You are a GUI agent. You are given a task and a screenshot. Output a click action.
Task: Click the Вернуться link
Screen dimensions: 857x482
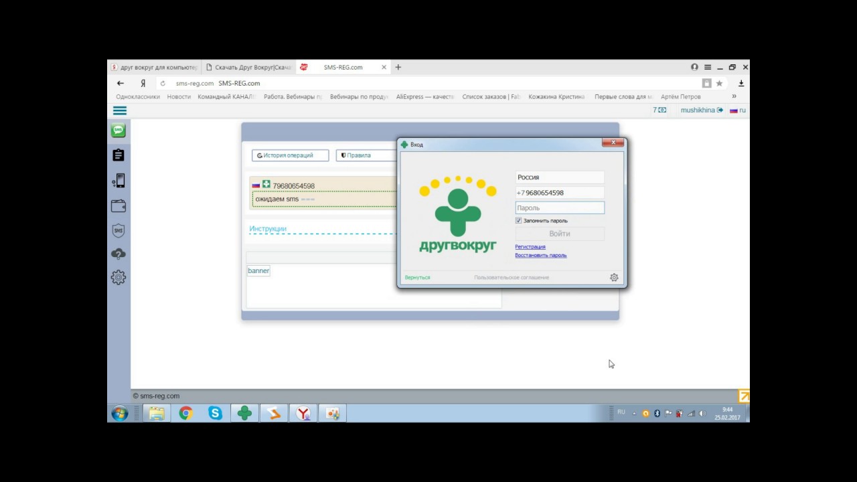click(x=418, y=277)
